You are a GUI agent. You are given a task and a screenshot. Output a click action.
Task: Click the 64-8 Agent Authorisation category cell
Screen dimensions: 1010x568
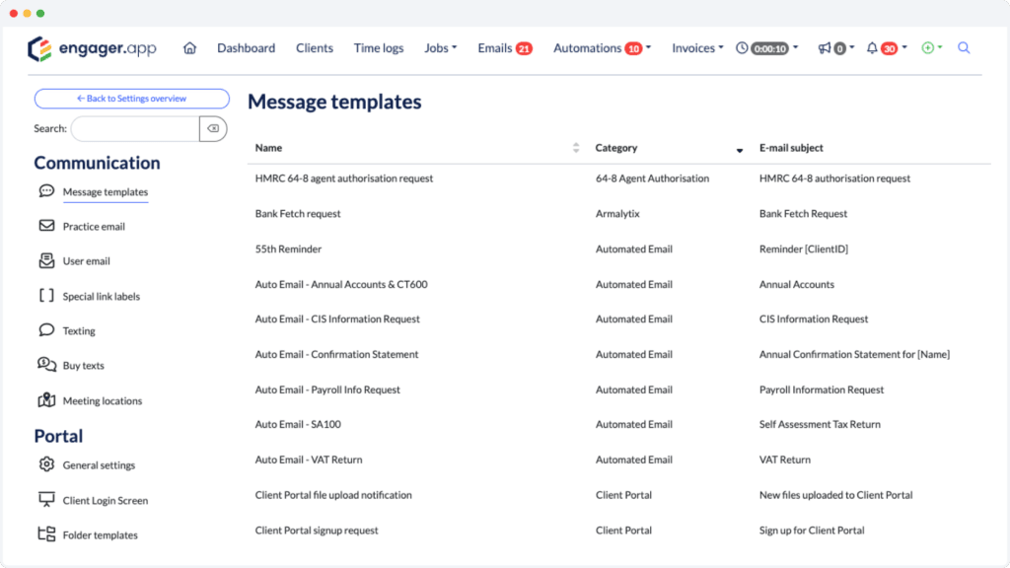652,178
